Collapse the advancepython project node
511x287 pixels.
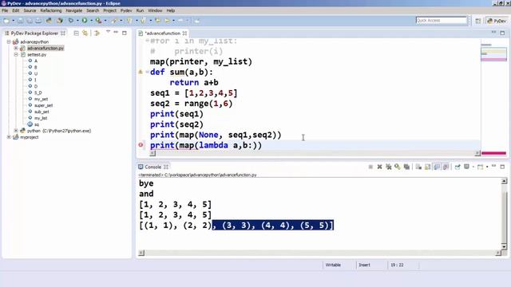pyautogui.click(x=9, y=42)
